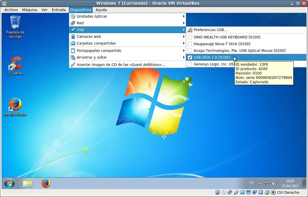Open Preferencias USB settings

tap(246, 30)
